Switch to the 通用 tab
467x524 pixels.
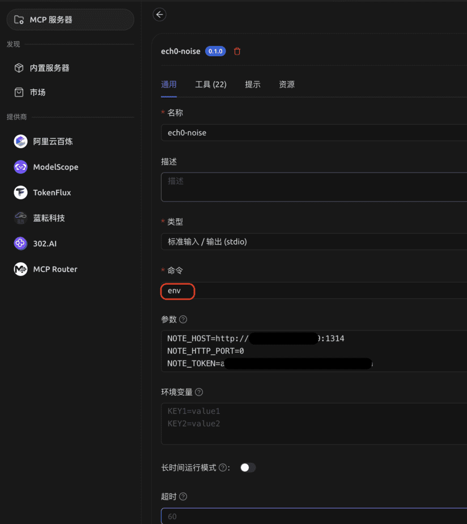[169, 85]
